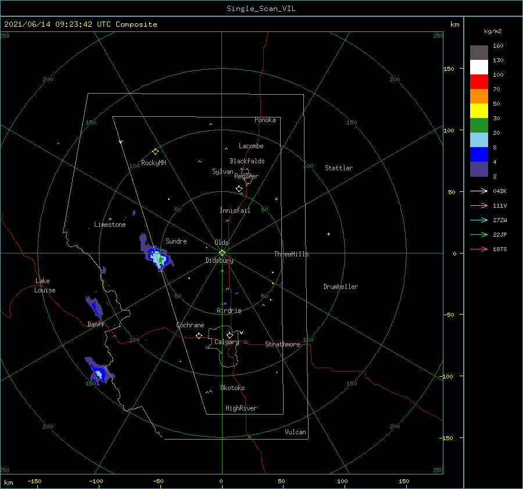
Task: Click the yellow V marker east of Calgary
Action: 242,333
